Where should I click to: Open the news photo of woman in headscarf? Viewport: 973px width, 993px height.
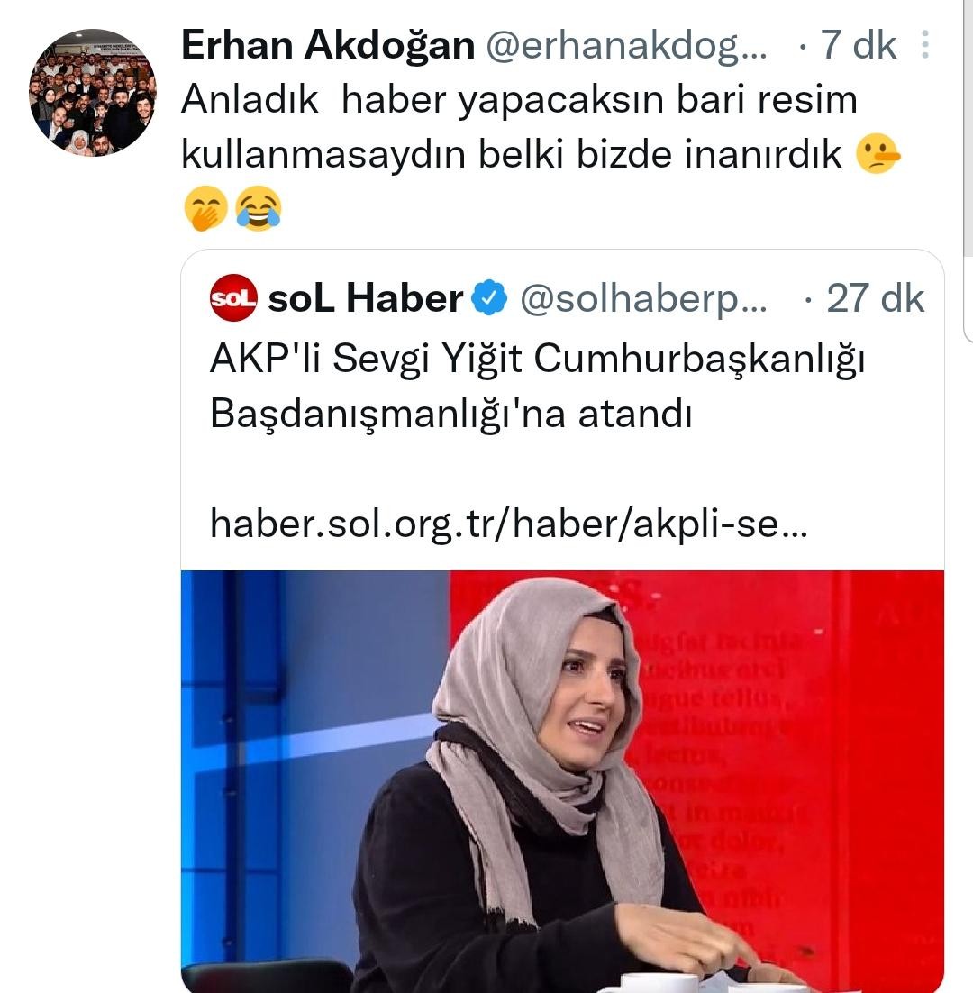point(562,781)
